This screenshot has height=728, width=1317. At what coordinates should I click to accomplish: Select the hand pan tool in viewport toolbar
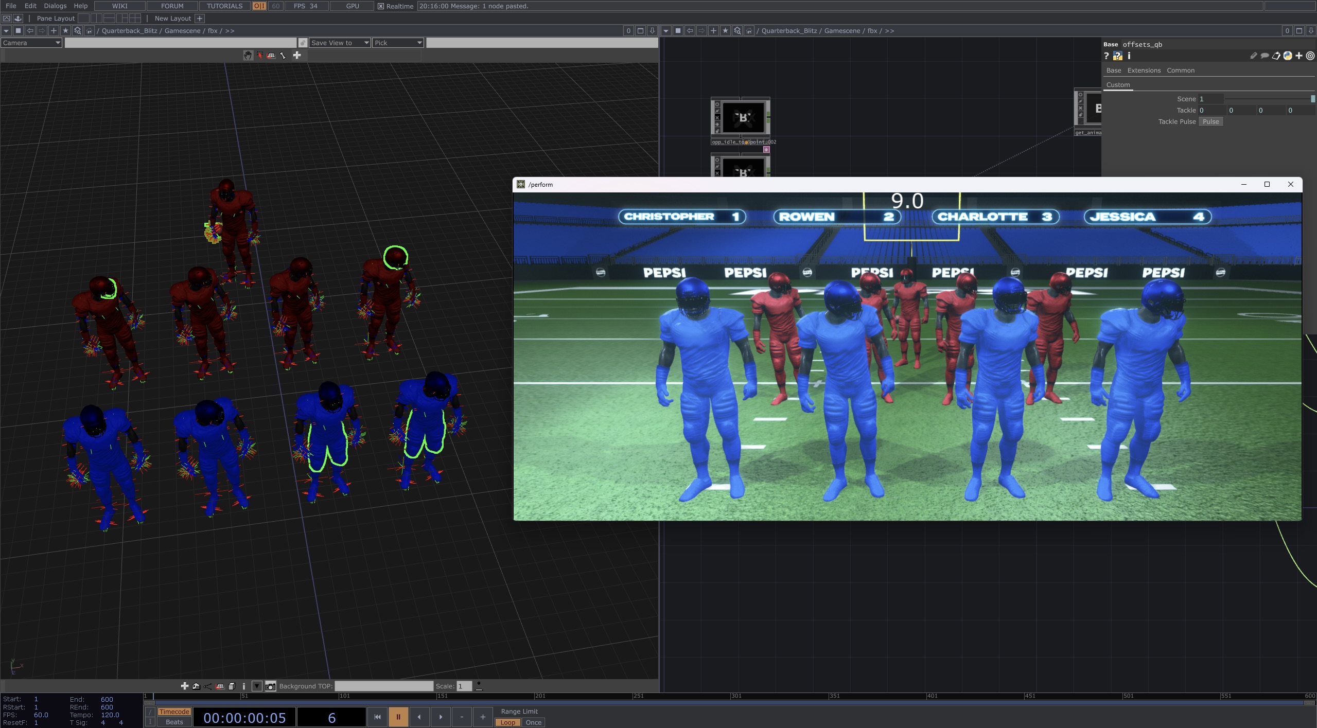coord(248,55)
